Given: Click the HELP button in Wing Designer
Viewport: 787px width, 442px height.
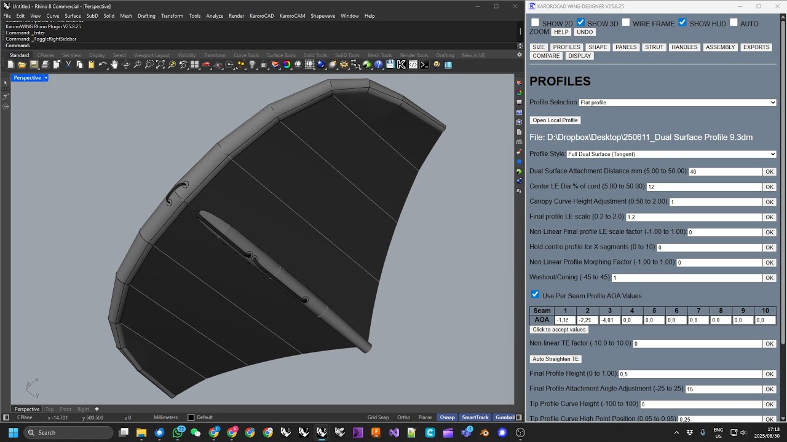Looking at the screenshot, I should point(561,32).
